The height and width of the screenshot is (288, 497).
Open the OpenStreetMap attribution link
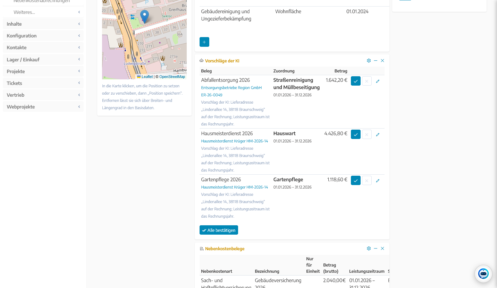tap(172, 77)
